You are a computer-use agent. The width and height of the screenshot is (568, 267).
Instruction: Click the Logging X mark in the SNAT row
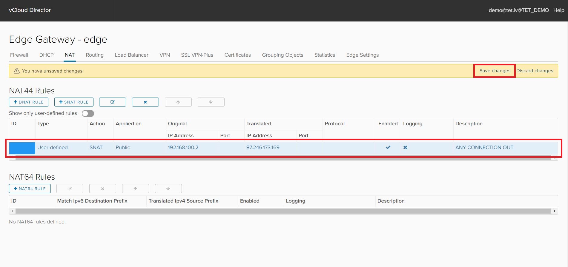[x=405, y=147]
